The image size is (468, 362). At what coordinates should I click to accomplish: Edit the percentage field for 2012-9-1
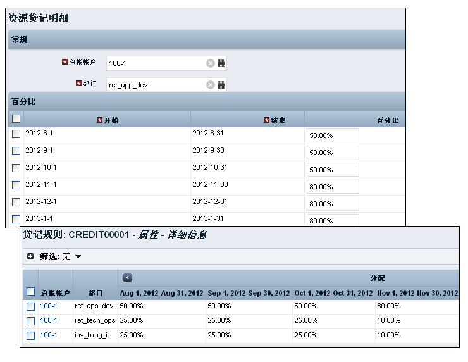[x=333, y=153]
